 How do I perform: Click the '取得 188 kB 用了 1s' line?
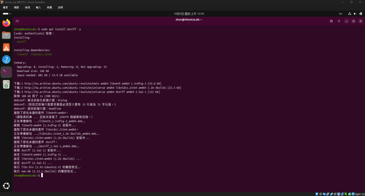37,96
